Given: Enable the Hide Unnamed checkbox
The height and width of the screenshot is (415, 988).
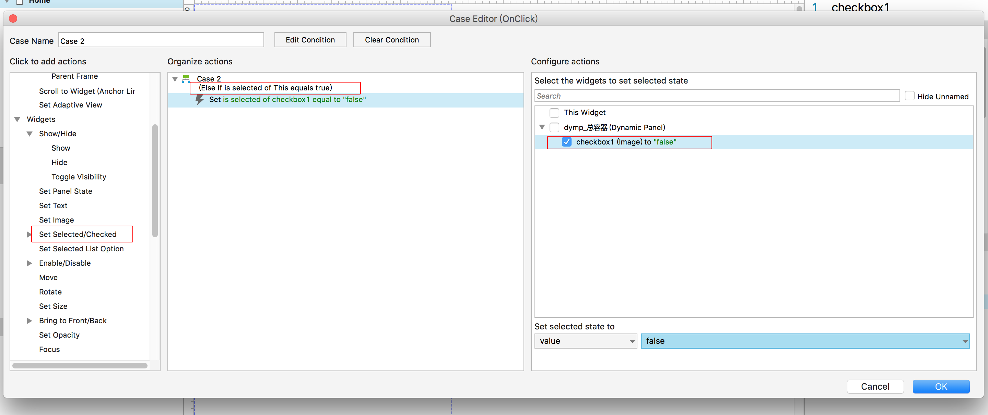Looking at the screenshot, I should point(909,96).
